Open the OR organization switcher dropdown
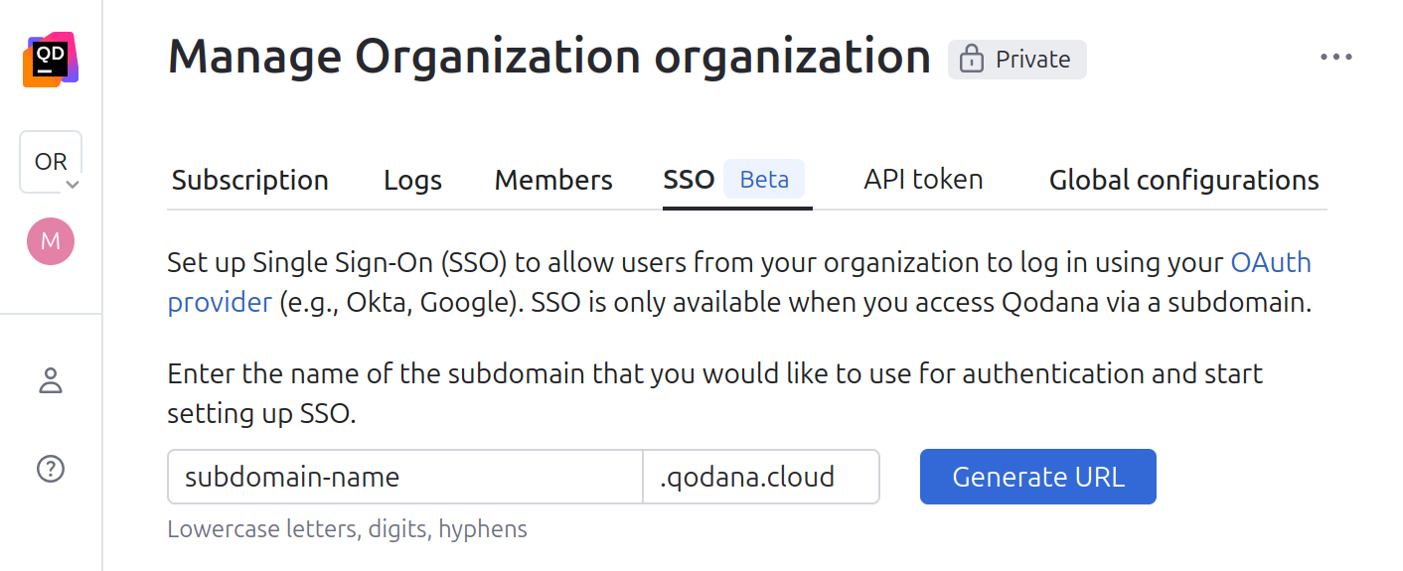1403x571 pixels. tap(51, 162)
